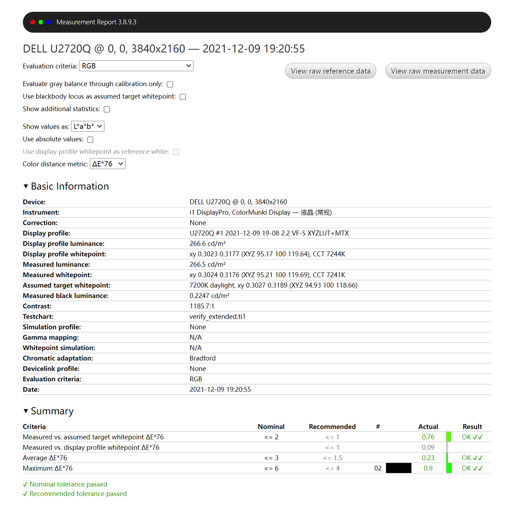
Task: Tick blackbody locus as assumed target whitepoint
Action: [x=183, y=97]
